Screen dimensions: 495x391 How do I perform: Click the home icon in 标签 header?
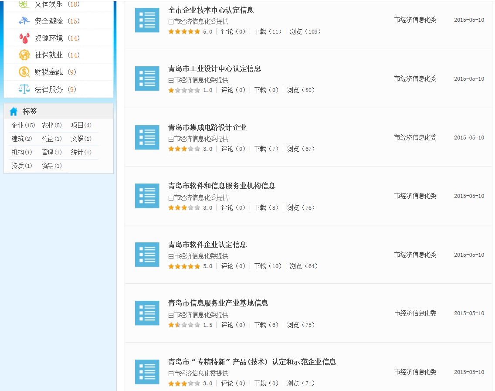pyautogui.click(x=14, y=111)
